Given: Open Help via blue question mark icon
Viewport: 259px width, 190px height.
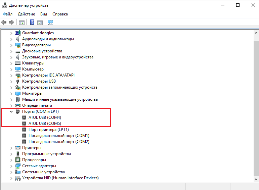Looking at the screenshot, I should tap(32, 22).
